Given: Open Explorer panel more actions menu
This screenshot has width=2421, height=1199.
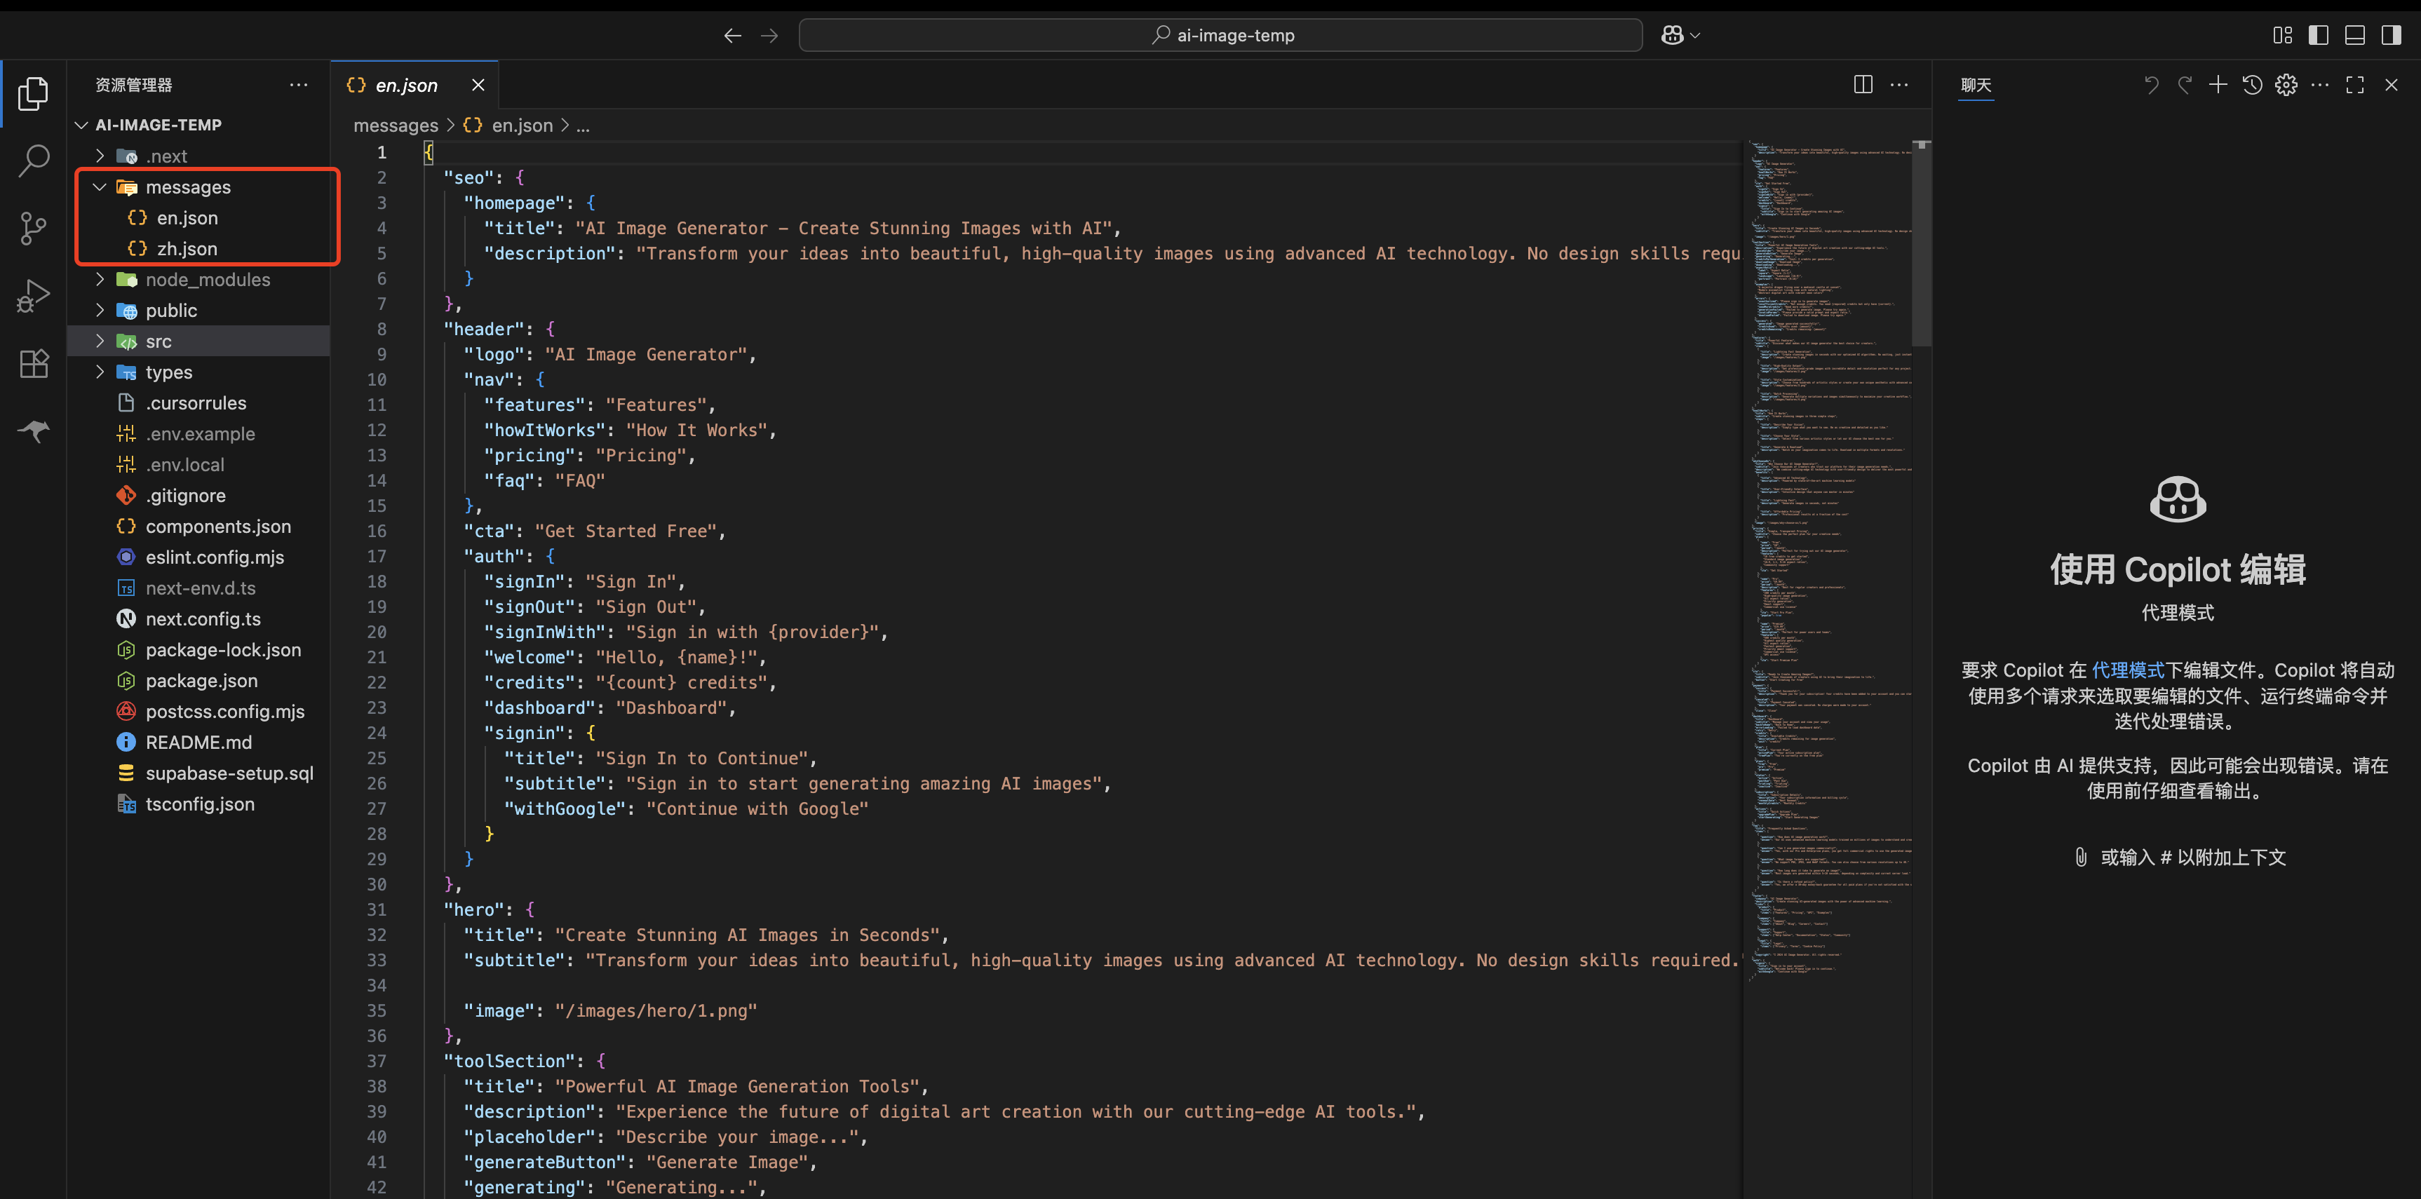Looking at the screenshot, I should pyautogui.click(x=299, y=85).
